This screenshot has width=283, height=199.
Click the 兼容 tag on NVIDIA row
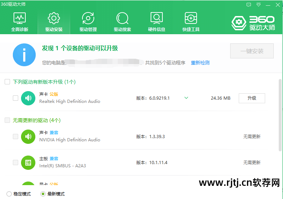[54, 133]
